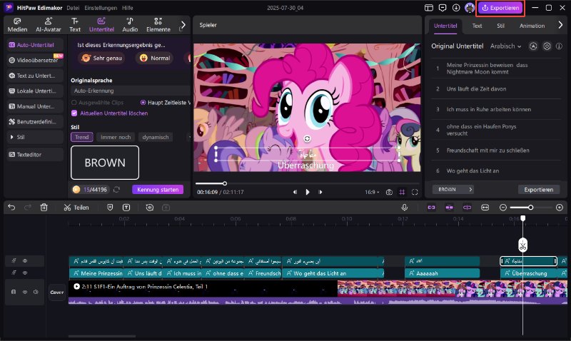Image resolution: width=571 pixels, height=341 pixels.
Task: Select Auto-Untertitel in the sidebar
Action: click(35, 45)
